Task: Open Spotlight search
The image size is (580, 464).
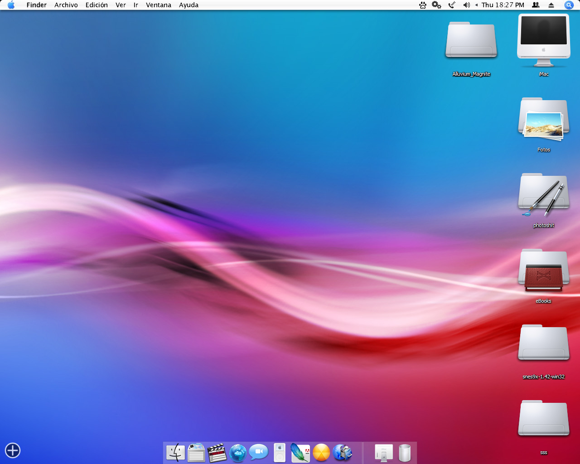Action: (x=569, y=5)
